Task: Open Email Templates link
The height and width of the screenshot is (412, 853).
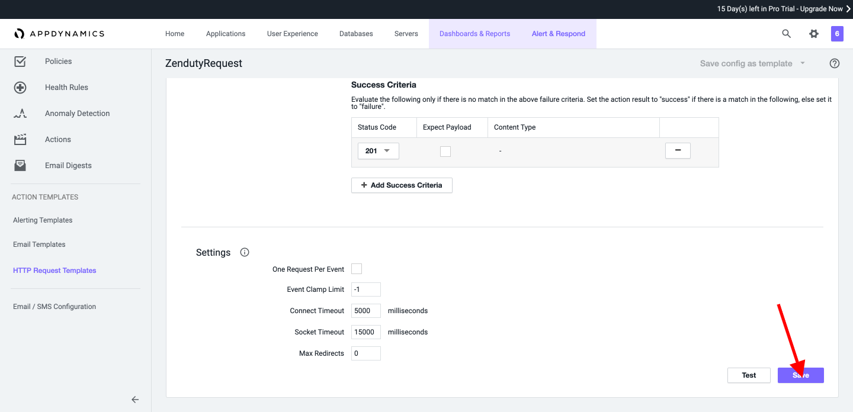Action: tap(39, 244)
